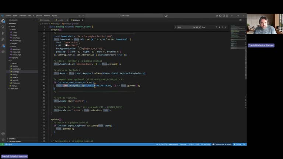Open the Manage gear in activity bar

click(3, 140)
